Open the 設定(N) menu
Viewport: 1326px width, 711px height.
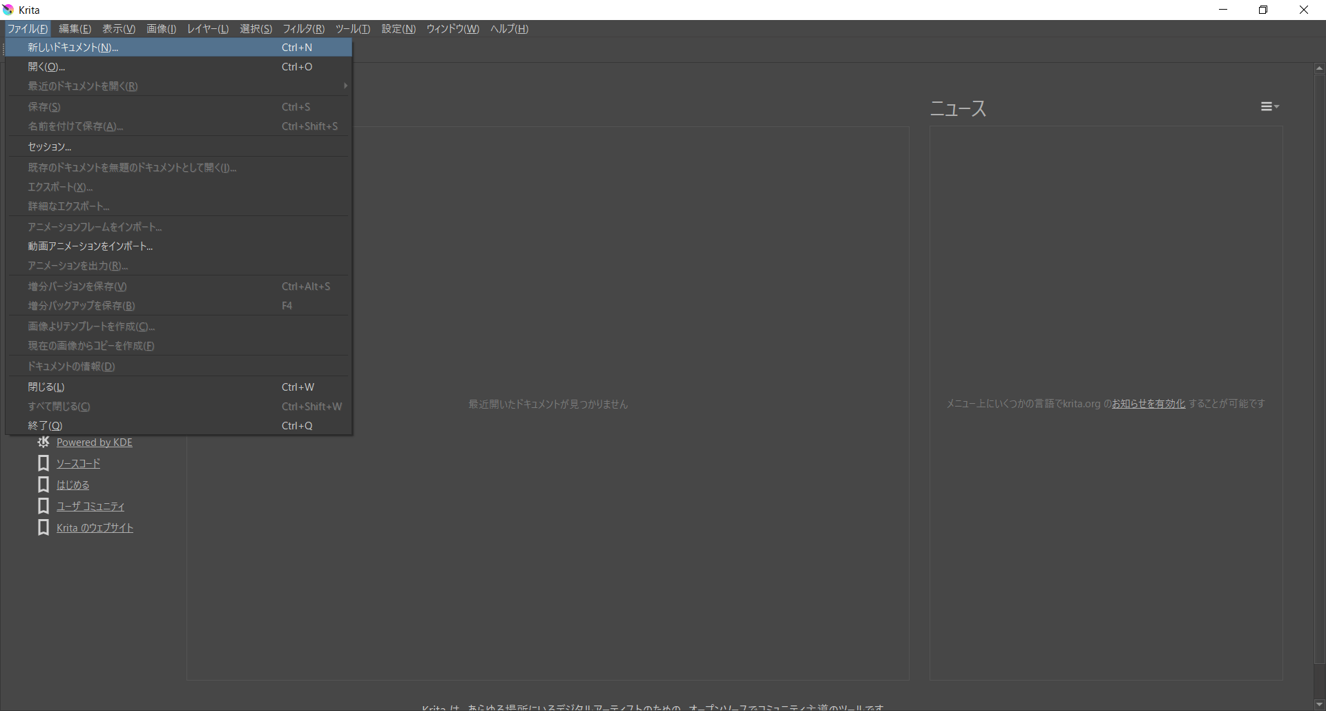[398, 28]
